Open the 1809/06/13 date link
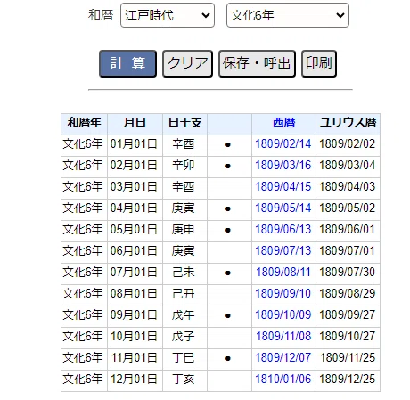 tap(283, 230)
